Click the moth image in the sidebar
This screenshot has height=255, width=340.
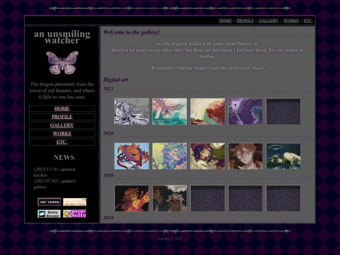tap(62, 63)
